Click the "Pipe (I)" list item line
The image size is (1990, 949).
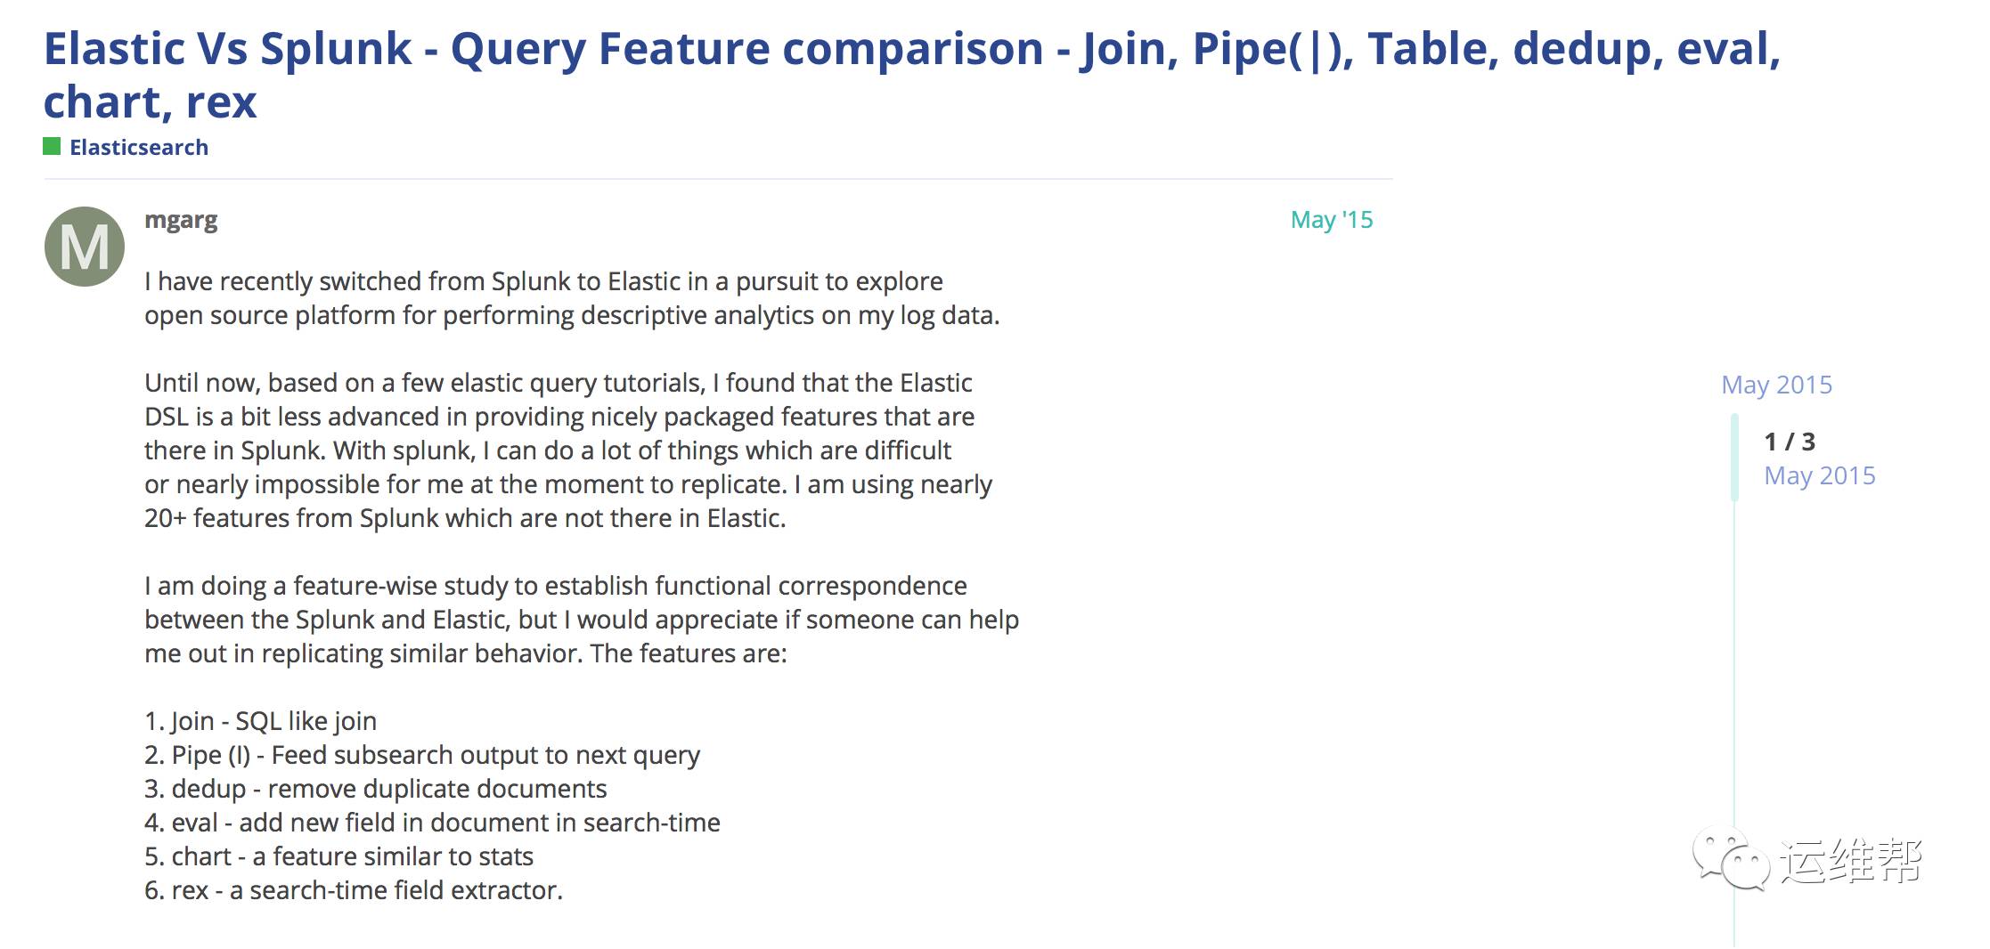[x=422, y=755]
